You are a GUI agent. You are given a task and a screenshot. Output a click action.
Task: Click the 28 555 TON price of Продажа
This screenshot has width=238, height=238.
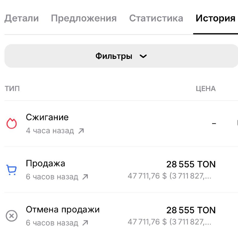[191, 164]
